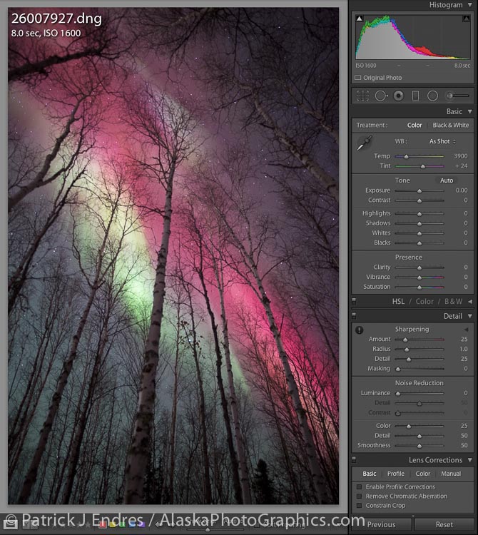Screen dimensions: 478x535
Task: Enable Profile Corrections checkbox
Action: (359, 486)
